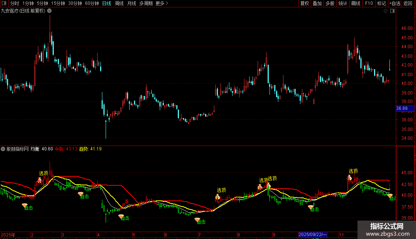
Task: Click the panel split icon in chart header
Action: (x=392, y=11)
